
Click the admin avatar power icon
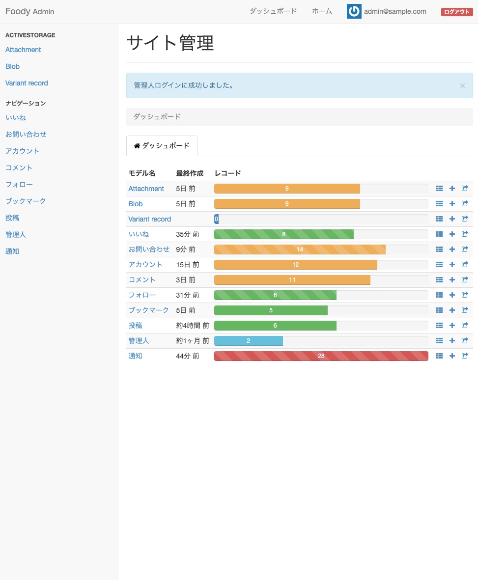(x=354, y=11)
